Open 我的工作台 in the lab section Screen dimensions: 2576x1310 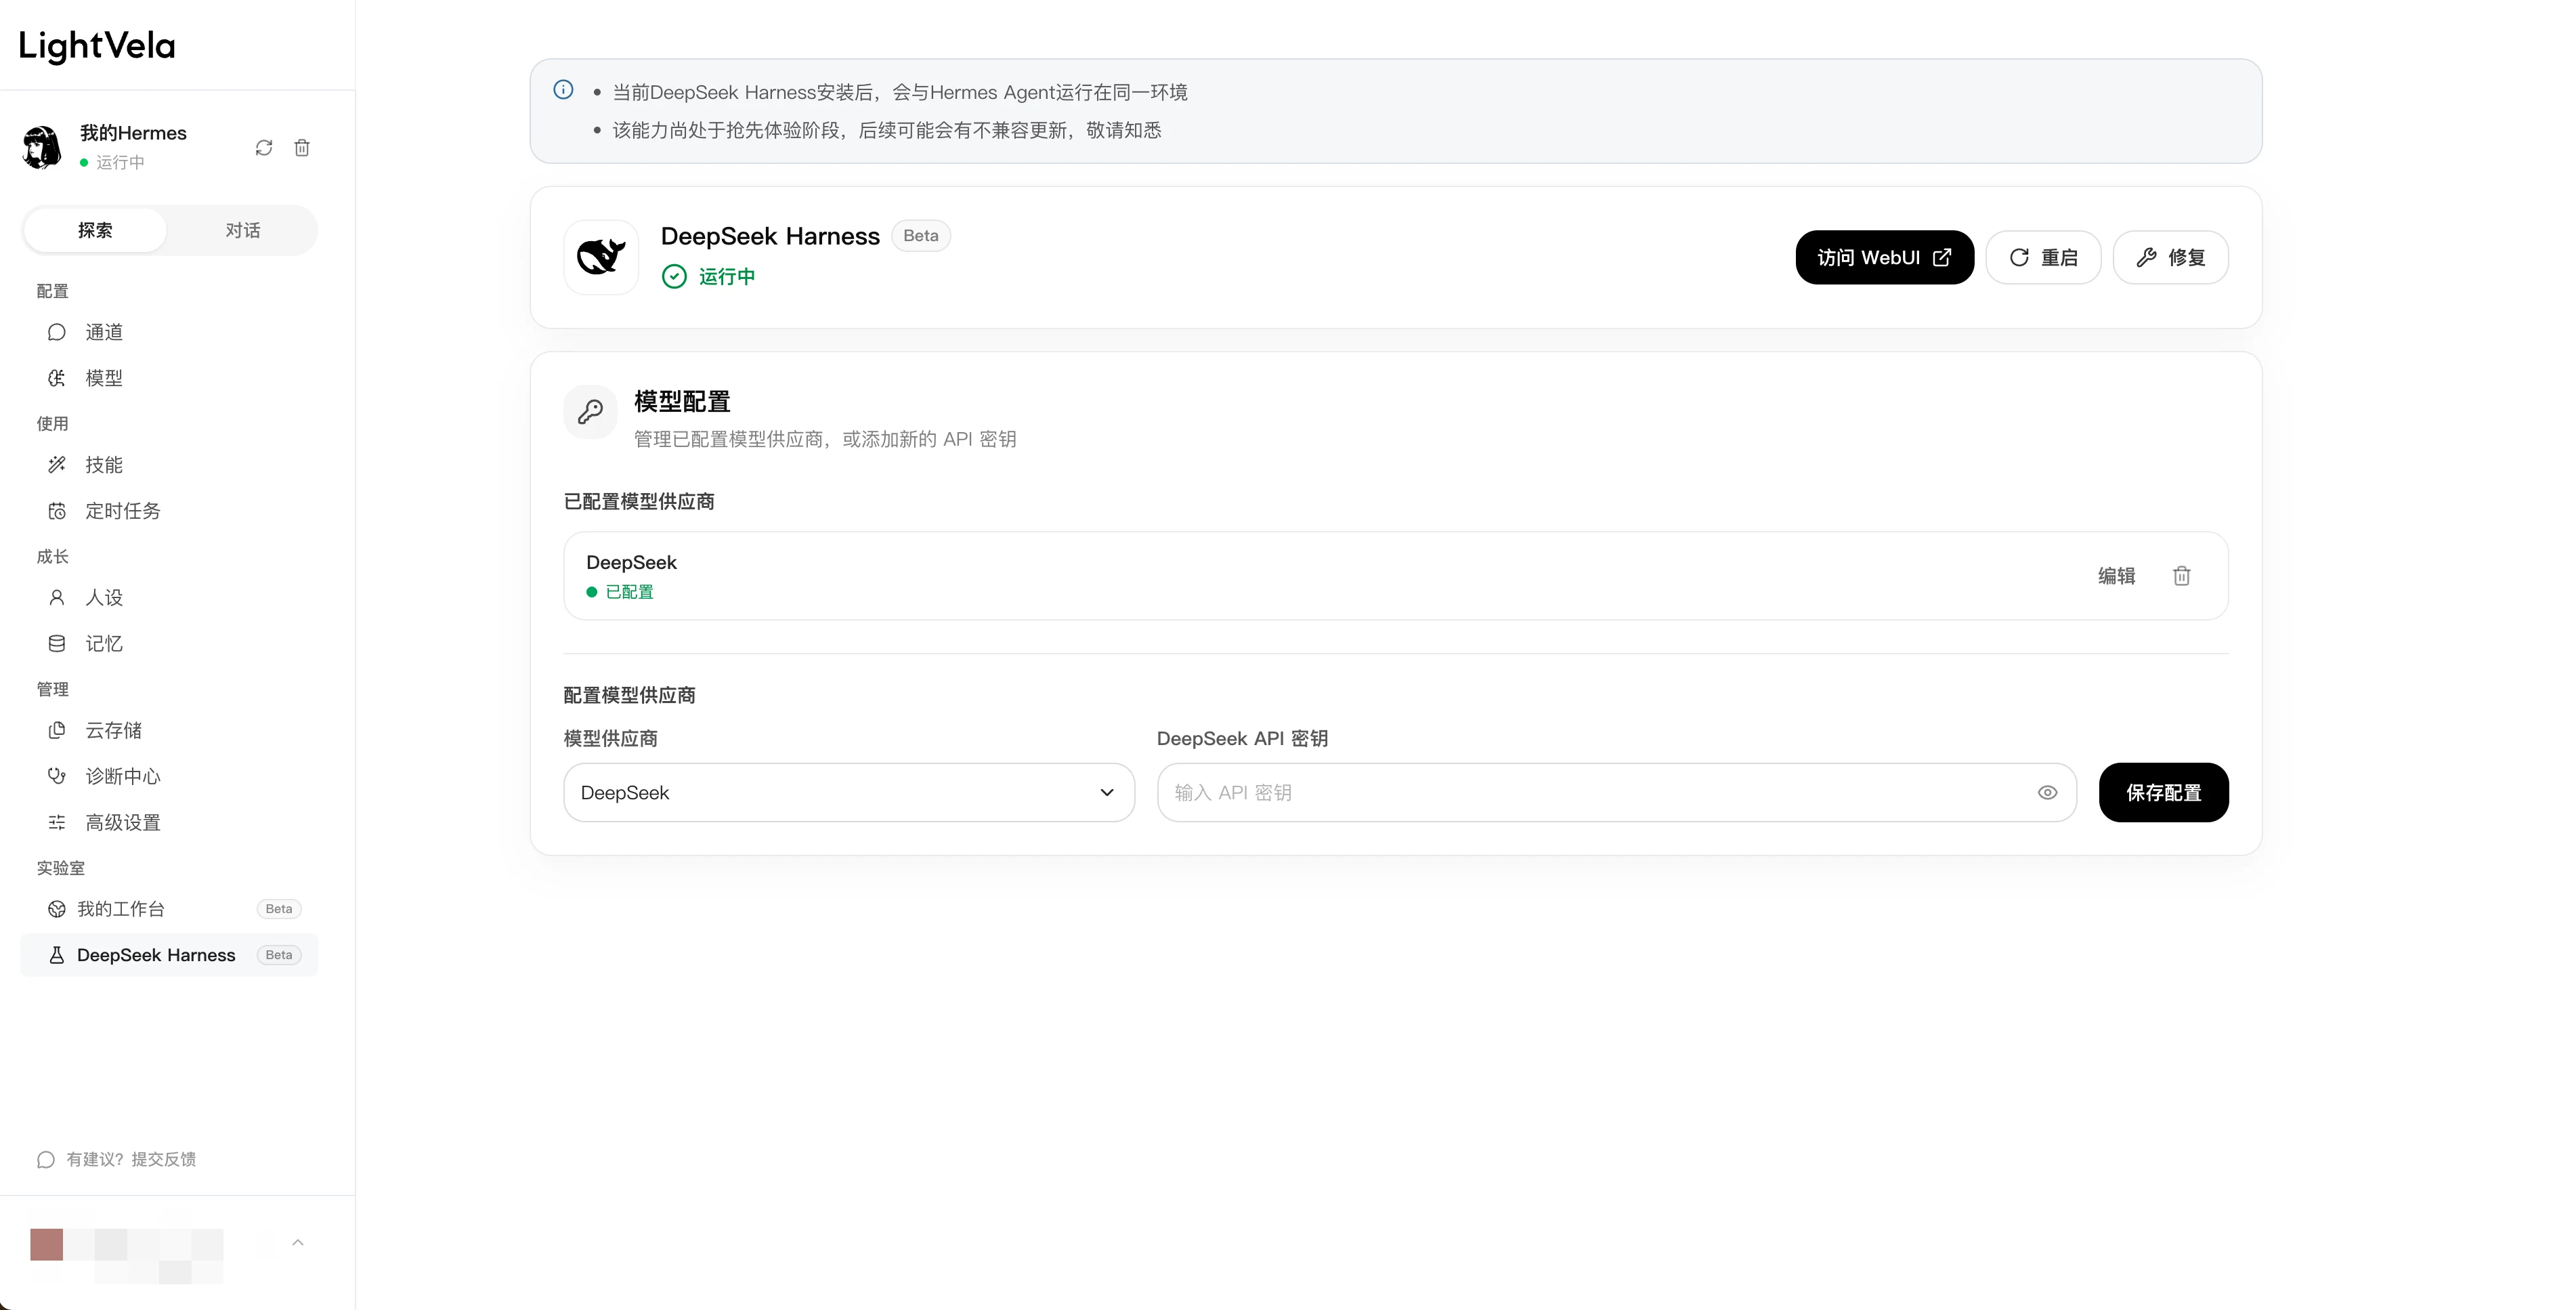(169, 909)
